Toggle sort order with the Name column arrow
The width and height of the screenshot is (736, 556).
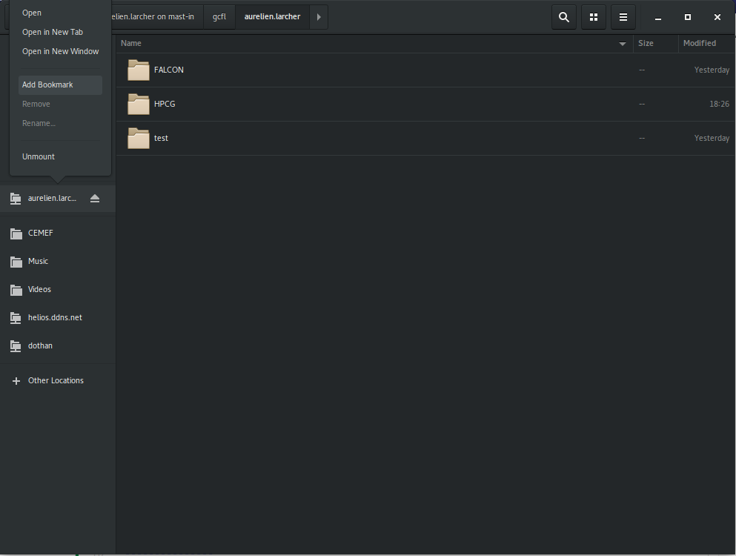click(x=623, y=44)
